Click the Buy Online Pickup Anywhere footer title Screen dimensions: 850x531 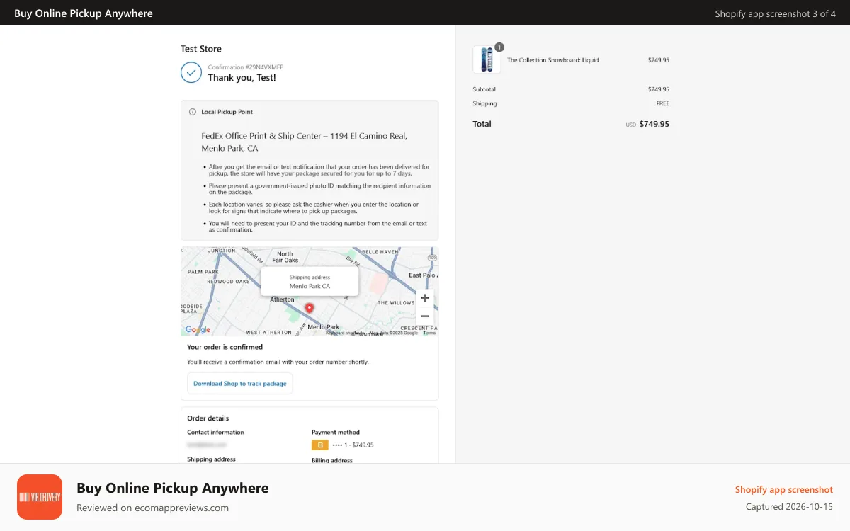tap(173, 488)
